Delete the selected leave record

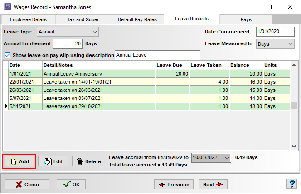pos(88,161)
